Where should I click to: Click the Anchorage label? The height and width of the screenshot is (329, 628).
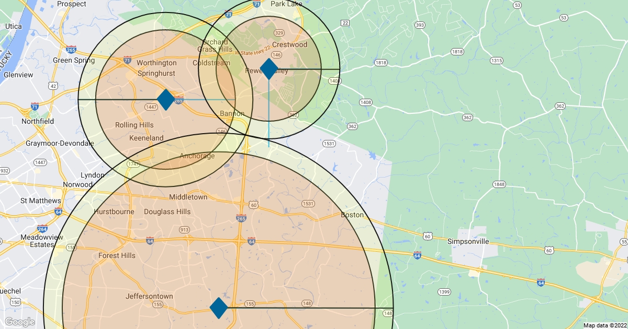(197, 156)
